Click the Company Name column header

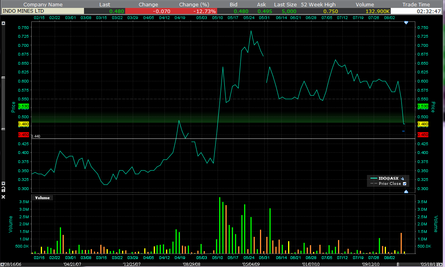point(43,4)
